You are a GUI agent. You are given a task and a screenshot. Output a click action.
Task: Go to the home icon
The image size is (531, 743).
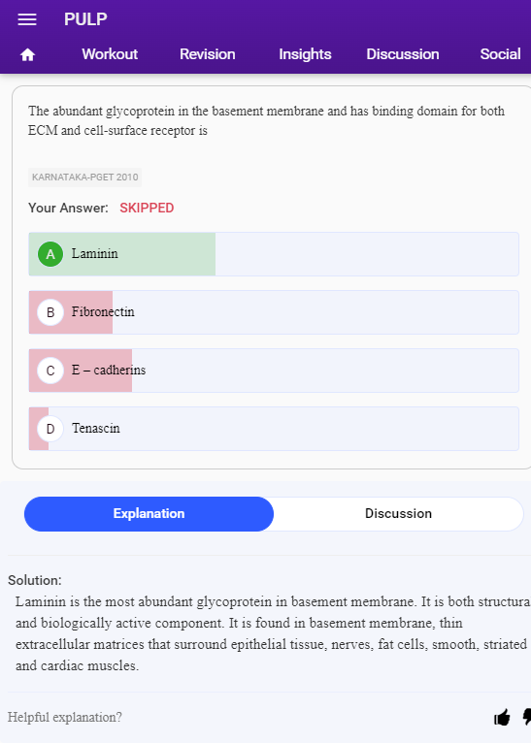(27, 55)
